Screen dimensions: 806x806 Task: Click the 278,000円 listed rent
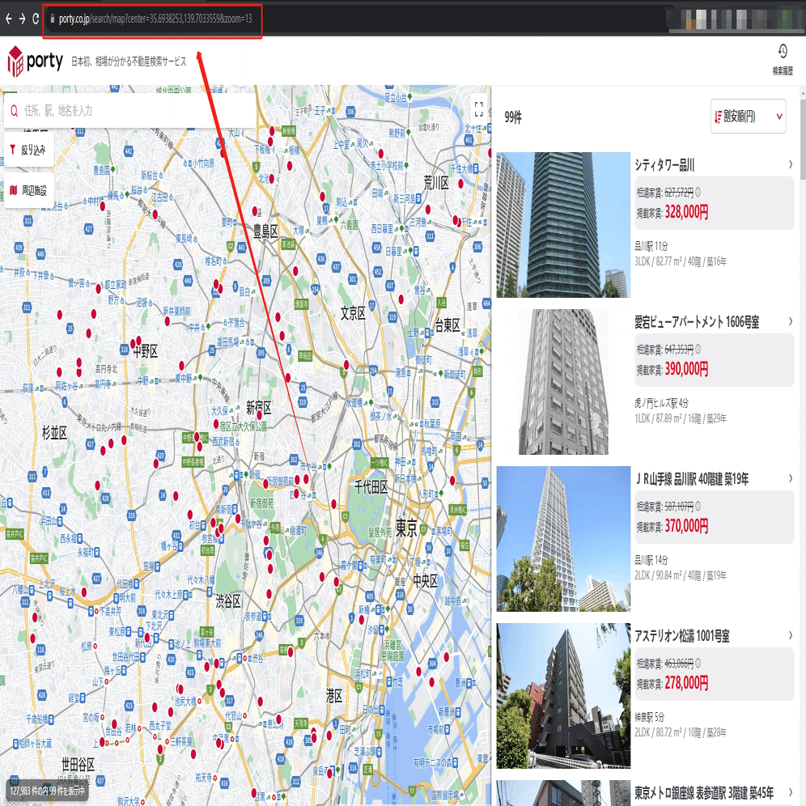[686, 683]
